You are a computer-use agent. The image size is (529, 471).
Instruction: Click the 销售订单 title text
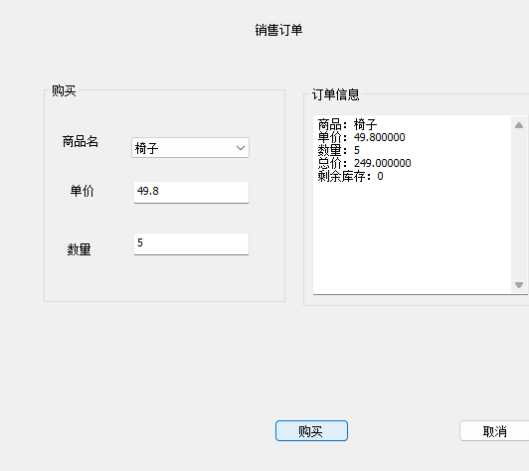click(x=278, y=30)
